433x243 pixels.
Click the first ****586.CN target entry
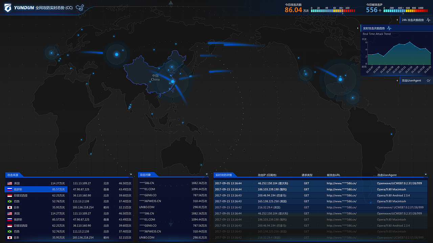147,183
